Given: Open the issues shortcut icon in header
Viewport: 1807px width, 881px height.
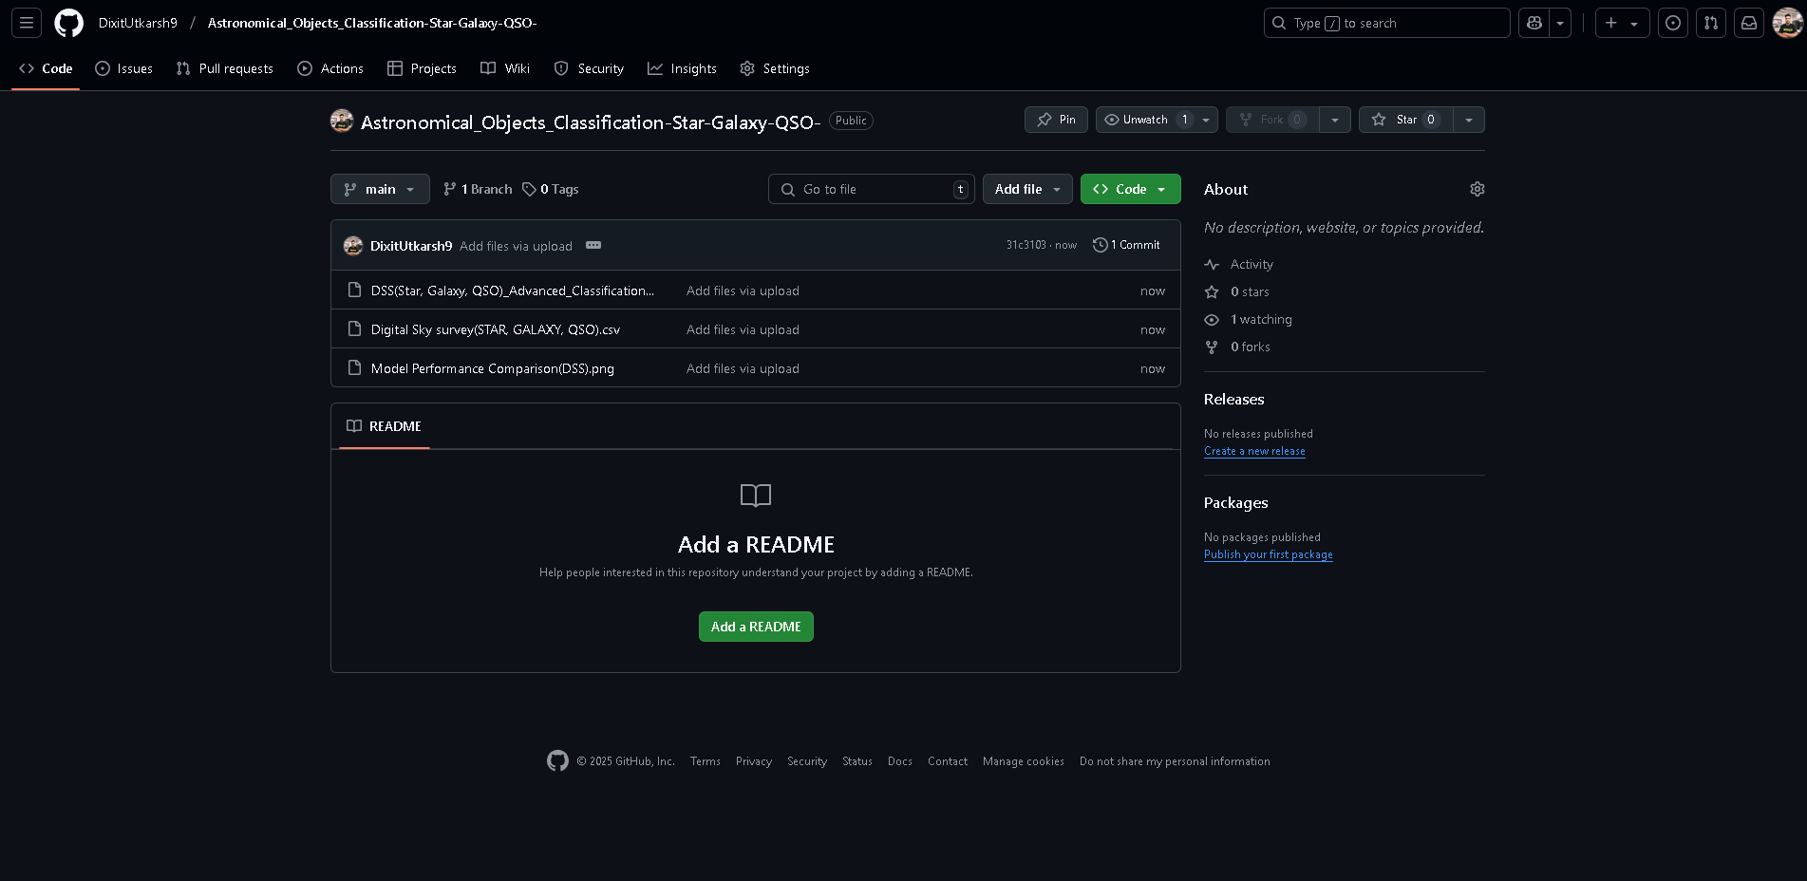Looking at the screenshot, I should pos(1673,23).
